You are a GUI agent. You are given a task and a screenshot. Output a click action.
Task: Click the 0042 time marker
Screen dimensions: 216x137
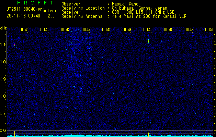pyautogui.click(x=44, y=30)
